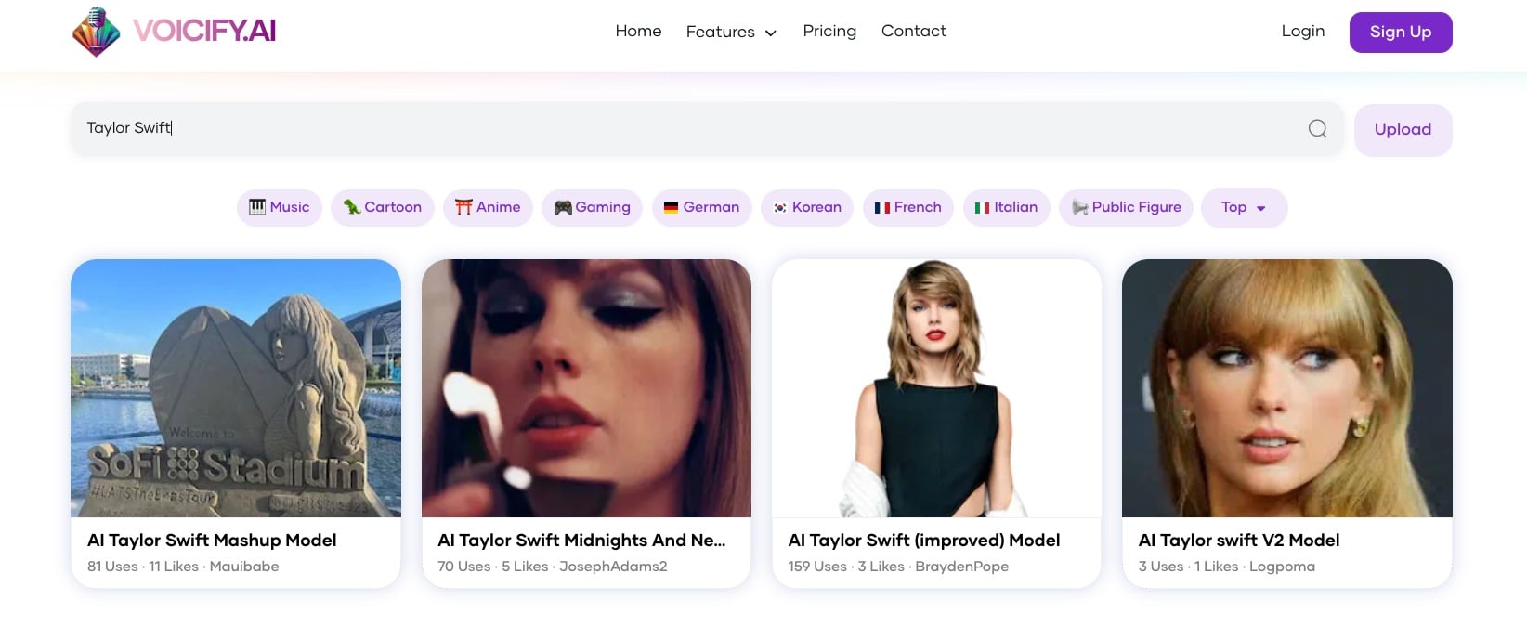Select the Gaming controller filter
Screen dimensions: 1527x639
pyautogui.click(x=592, y=207)
